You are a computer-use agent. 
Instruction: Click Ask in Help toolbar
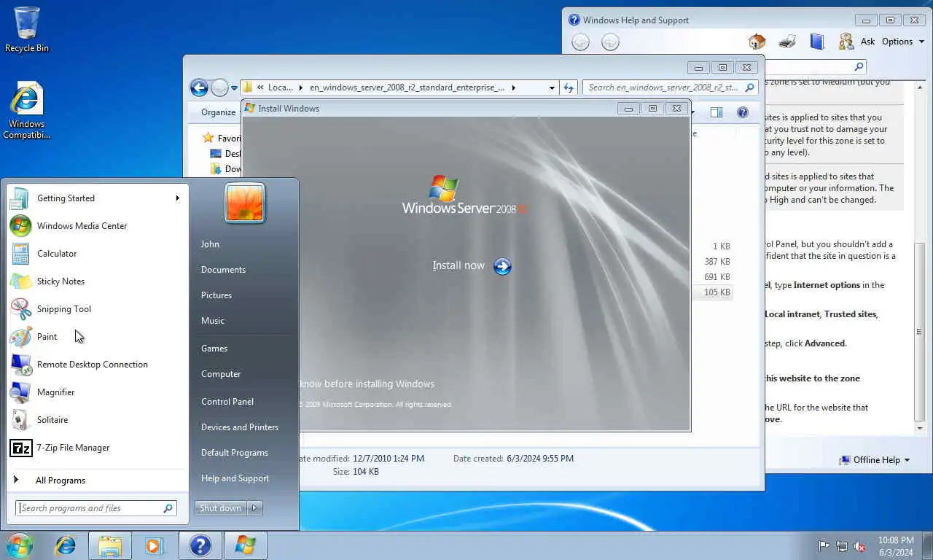click(857, 42)
